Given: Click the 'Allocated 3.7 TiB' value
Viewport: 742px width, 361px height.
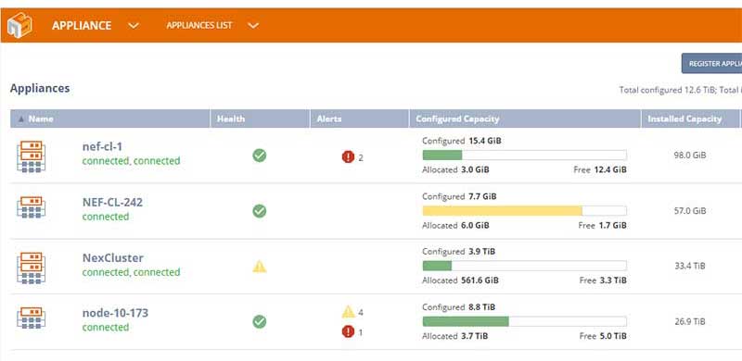Looking at the screenshot, I should pyautogui.click(x=455, y=336).
